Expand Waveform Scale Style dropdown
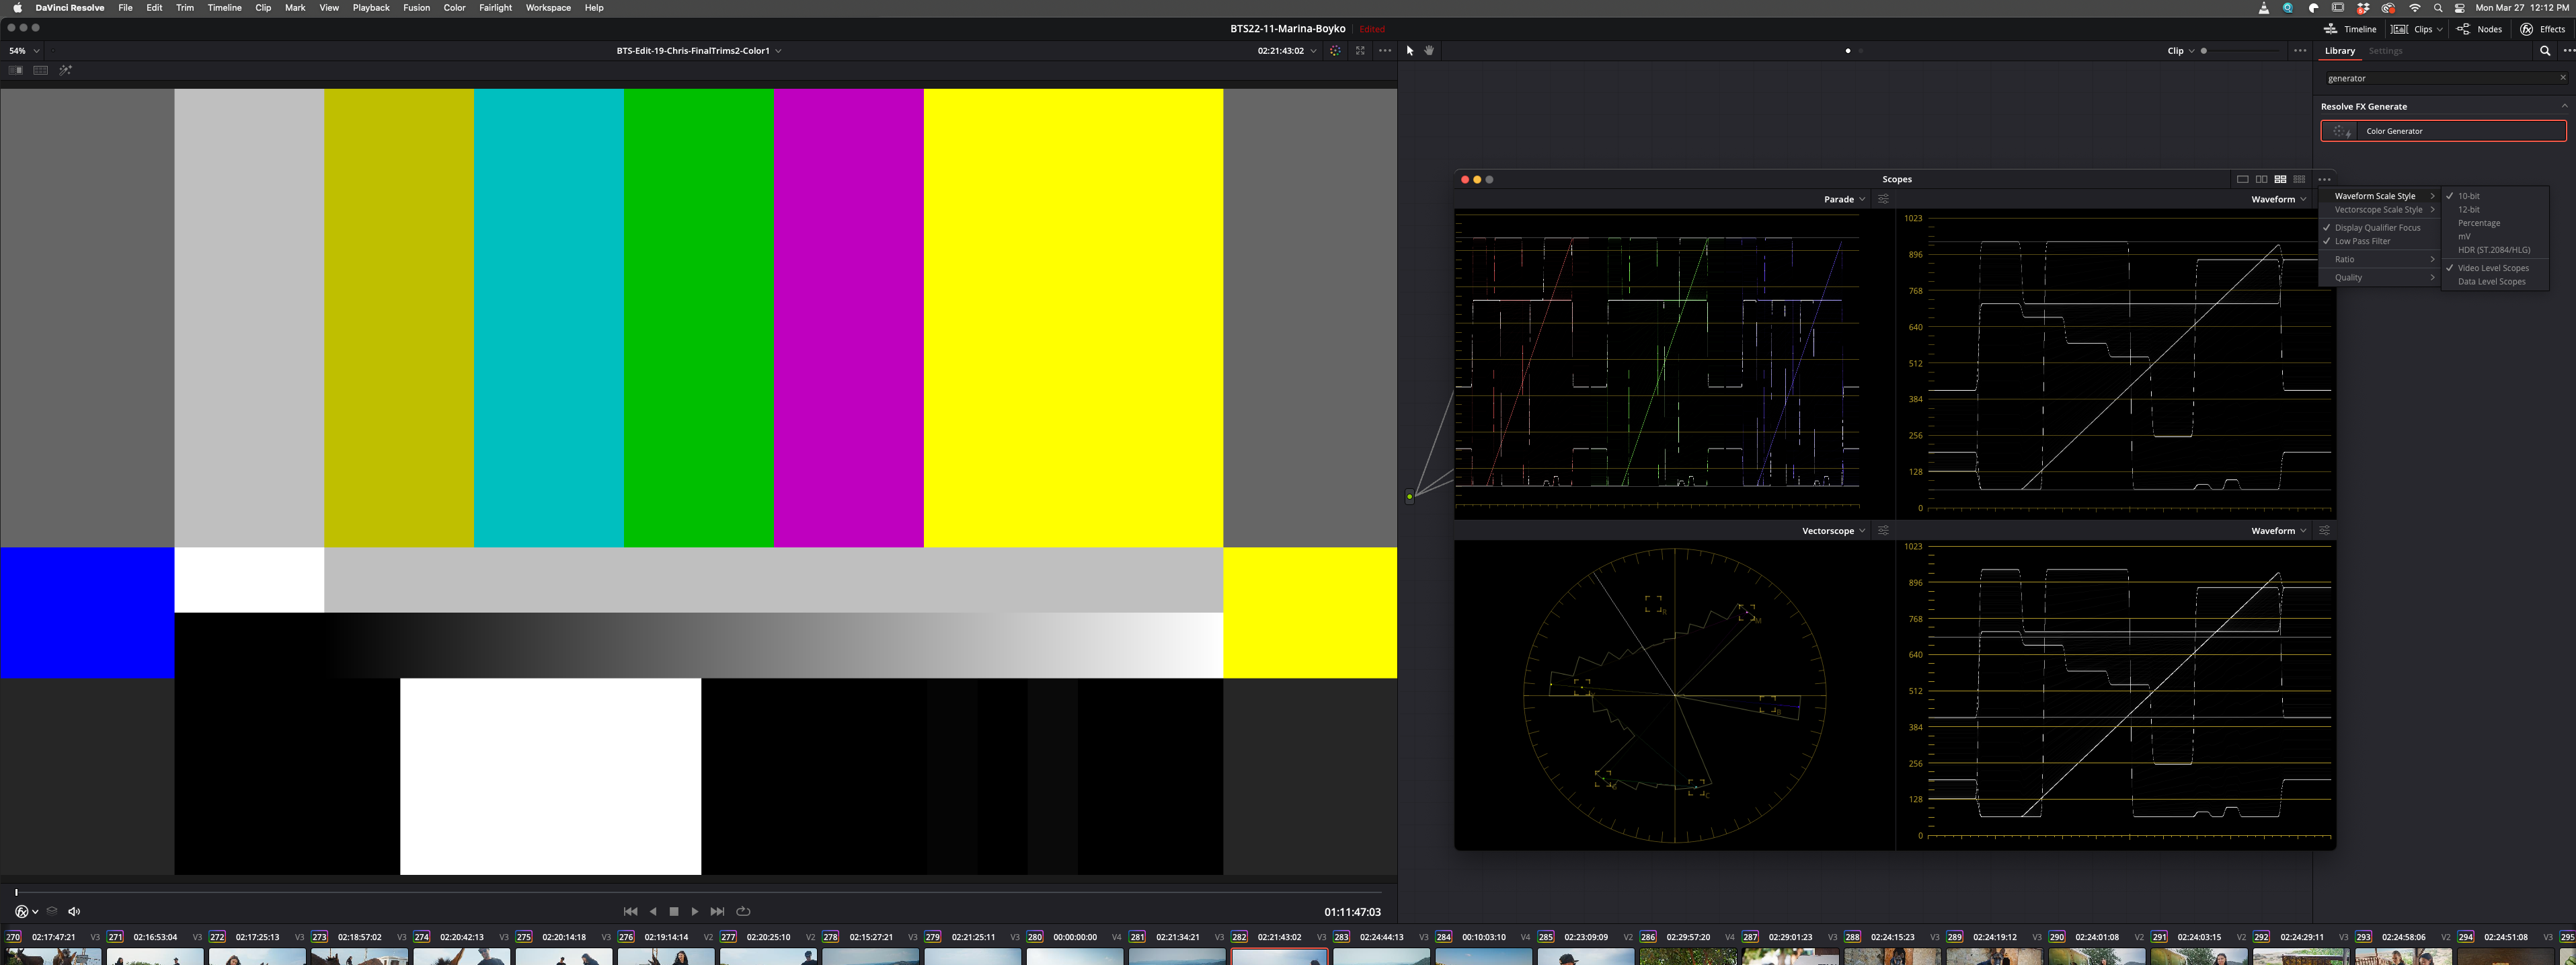 point(2380,196)
